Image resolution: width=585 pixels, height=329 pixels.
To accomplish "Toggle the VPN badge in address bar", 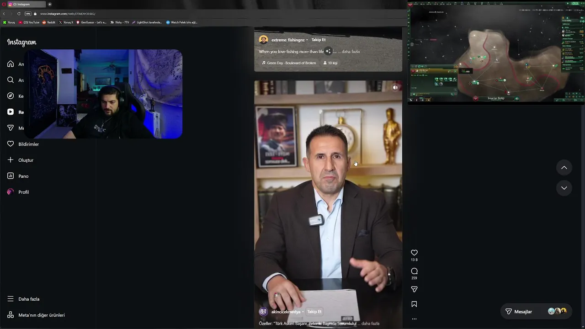I will pos(28,14).
